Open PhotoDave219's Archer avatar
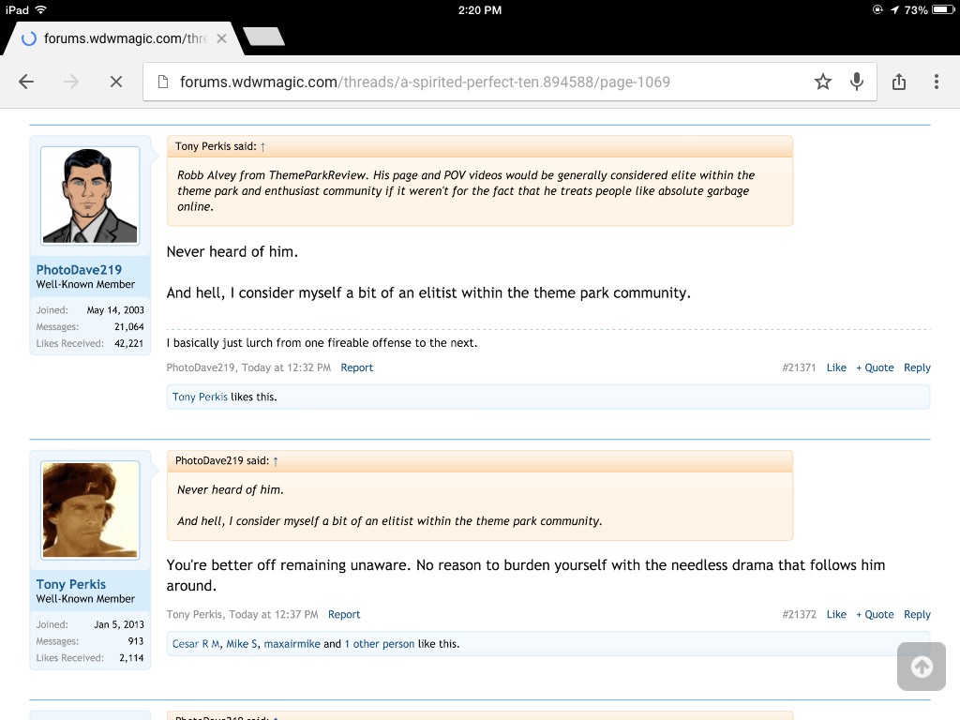Image resolution: width=960 pixels, height=720 pixels. 90,195
